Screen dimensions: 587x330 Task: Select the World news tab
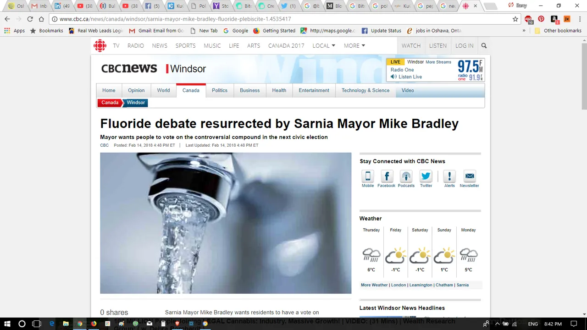(163, 90)
